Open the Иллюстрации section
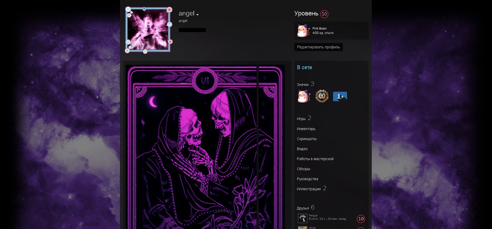The image size is (492, 229). click(309, 189)
